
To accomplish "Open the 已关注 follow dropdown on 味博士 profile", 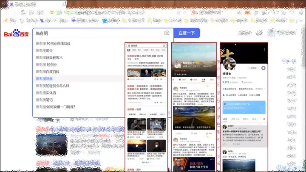I will 253,68.
